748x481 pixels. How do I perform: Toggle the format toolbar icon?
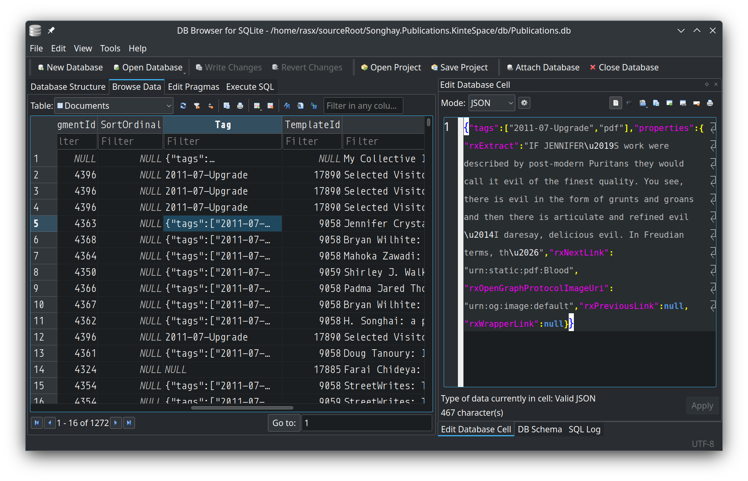point(287,106)
